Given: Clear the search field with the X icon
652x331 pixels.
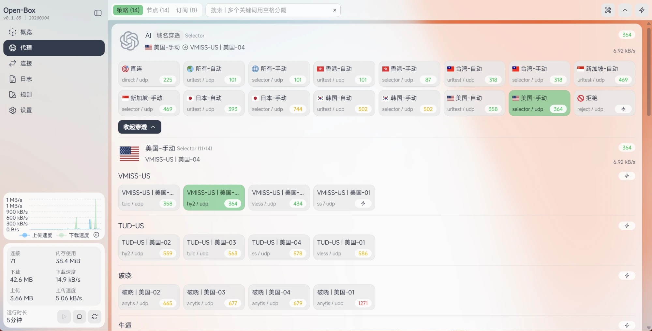Looking at the screenshot, I should 334,10.
